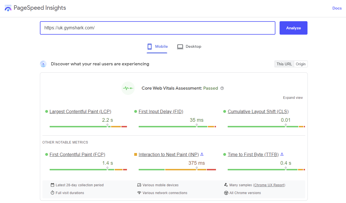Click the PageSpeed Insights logo icon
Image resolution: width=346 pixels, height=203 pixels.
8,8
